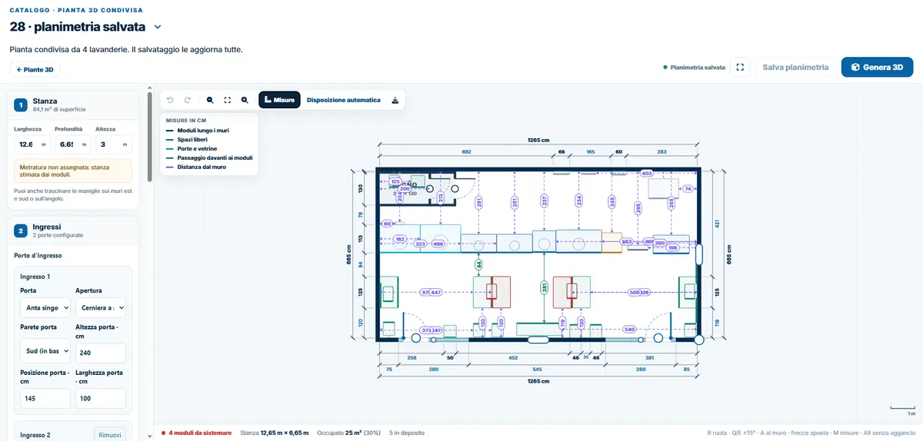The image size is (923, 441).
Task: Click the Genera 3D button
Action: click(877, 68)
